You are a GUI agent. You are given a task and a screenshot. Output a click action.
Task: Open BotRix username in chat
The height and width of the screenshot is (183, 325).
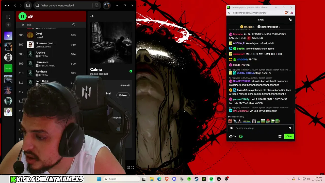[241, 49]
